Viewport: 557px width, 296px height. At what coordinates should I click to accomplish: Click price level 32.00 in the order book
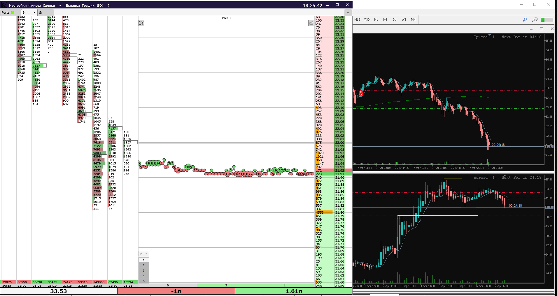coord(339,143)
